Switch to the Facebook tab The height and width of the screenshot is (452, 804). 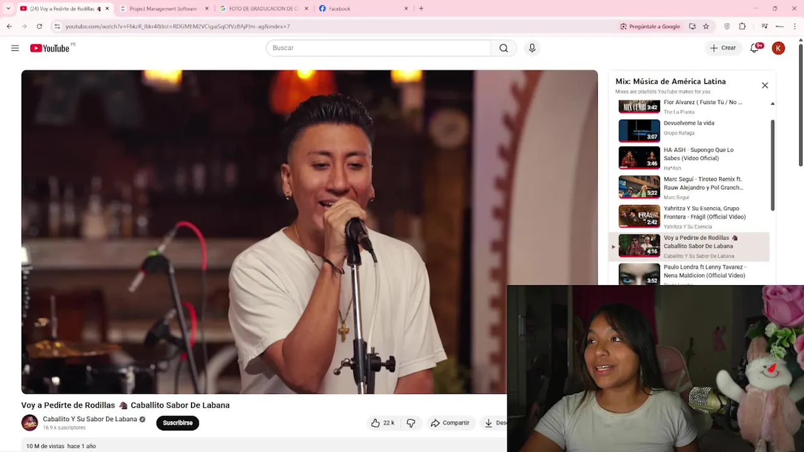(363, 9)
